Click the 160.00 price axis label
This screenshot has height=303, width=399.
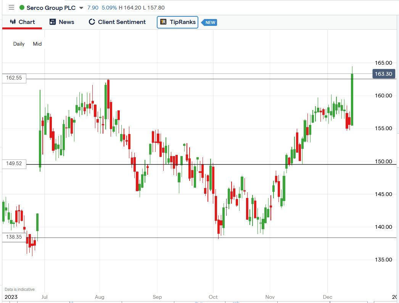pos(383,96)
